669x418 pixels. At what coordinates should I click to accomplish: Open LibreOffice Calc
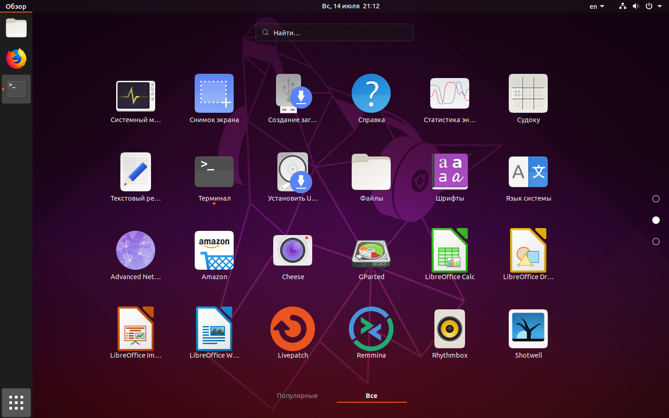449,251
